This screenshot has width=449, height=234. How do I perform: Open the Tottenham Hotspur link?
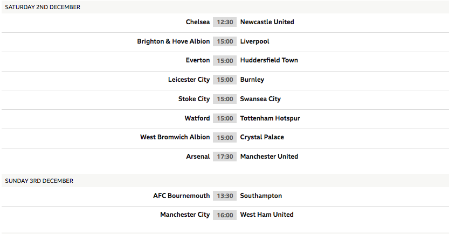click(270, 118)
